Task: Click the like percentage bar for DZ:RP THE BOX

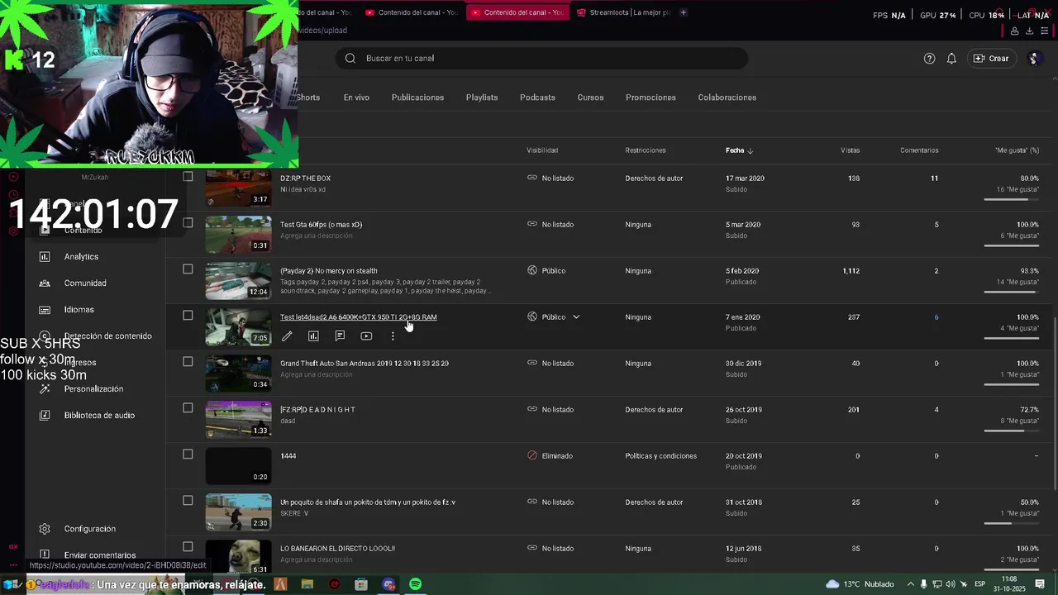Action: [1012, 199]
